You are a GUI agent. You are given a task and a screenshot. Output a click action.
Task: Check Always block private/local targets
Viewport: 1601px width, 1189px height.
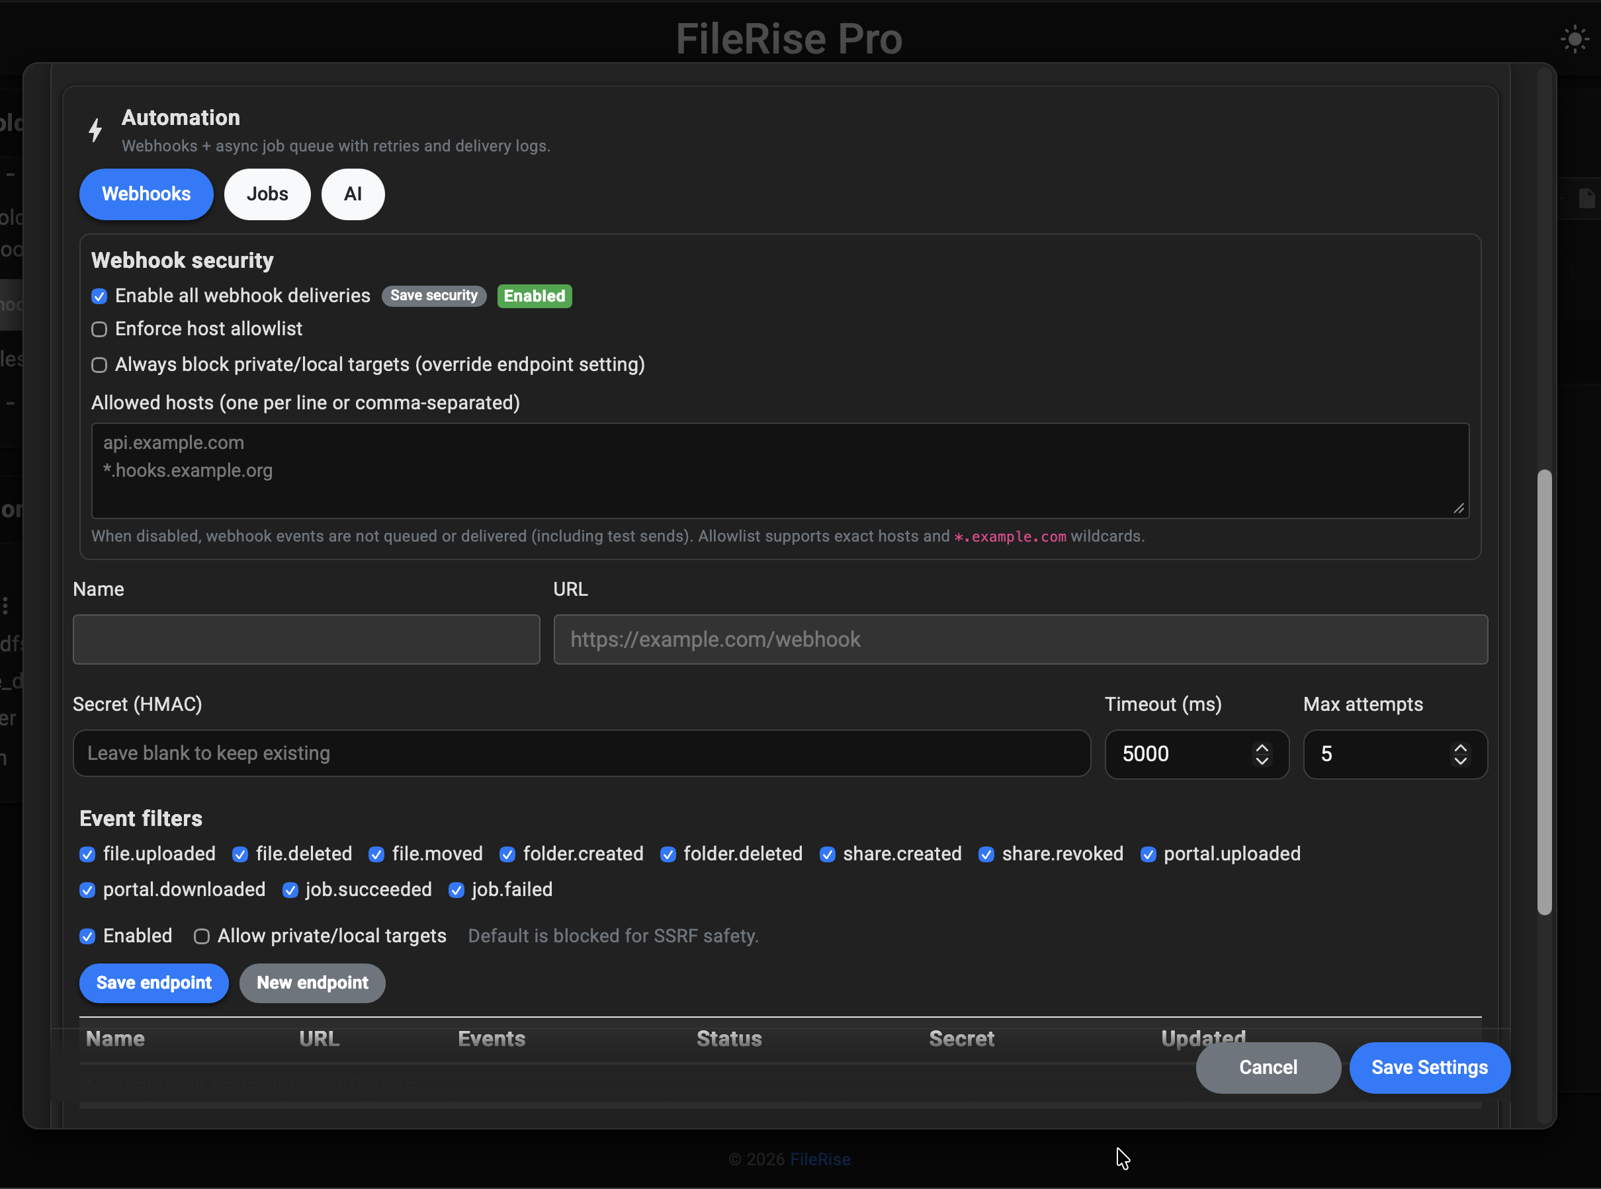(99, 365)
